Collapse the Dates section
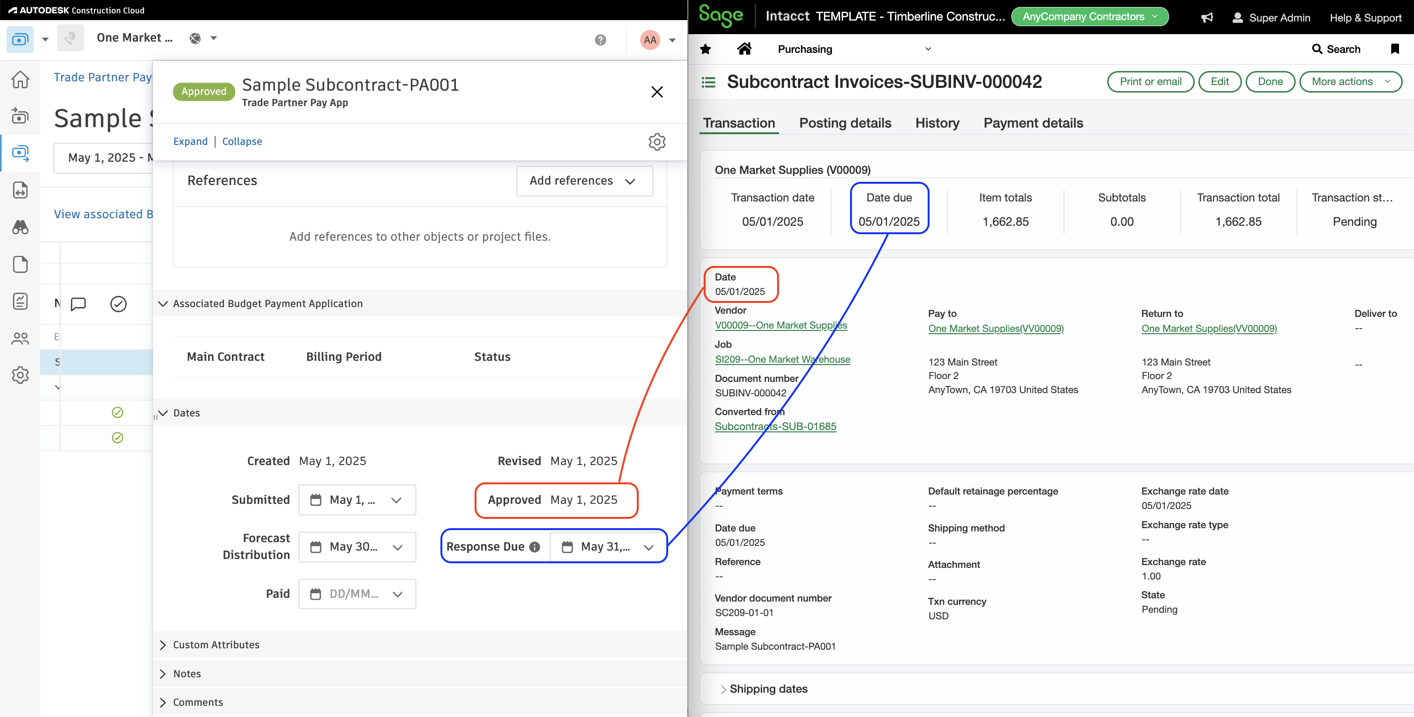 point(163,413)
